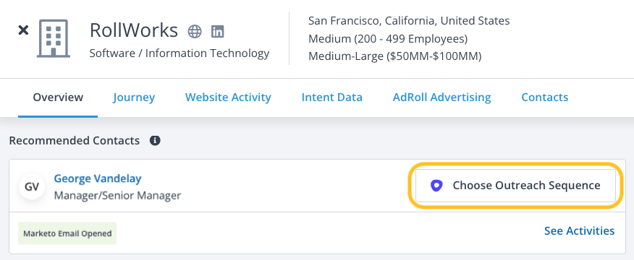
Task: Switch to the Journey tab
Action: click(134, 97)
